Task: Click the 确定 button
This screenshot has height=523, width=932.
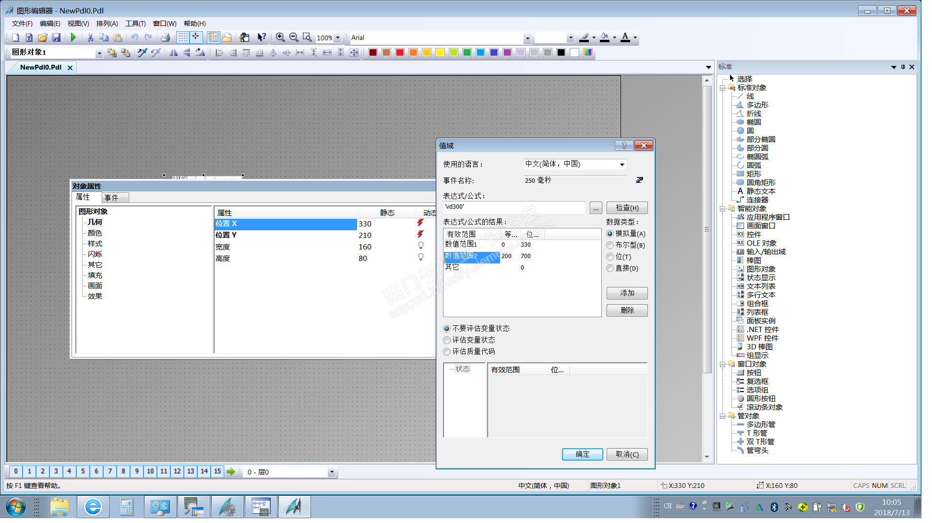Action: 582,454
